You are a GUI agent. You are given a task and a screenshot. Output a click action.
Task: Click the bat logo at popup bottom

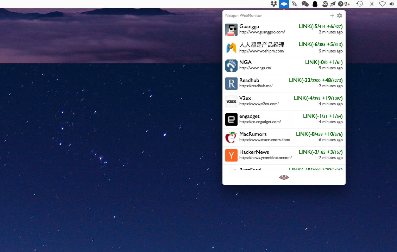[284, 177]
